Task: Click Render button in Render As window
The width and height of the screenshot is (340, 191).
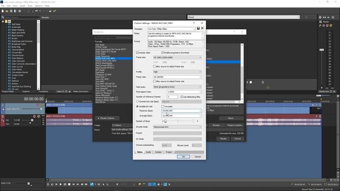Action: pos(223,138)
